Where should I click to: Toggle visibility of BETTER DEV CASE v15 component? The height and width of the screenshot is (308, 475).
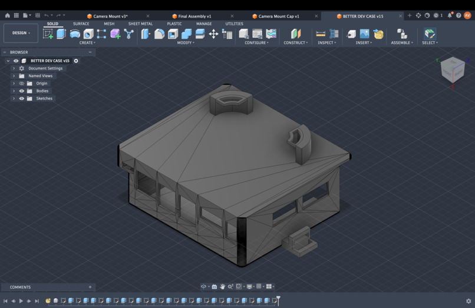coord(16,61)
